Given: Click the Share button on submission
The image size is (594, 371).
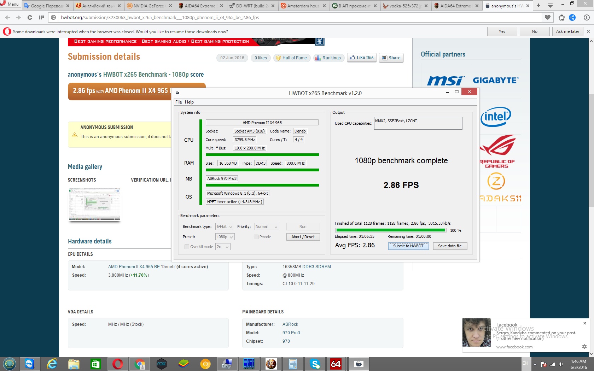Looking at the screenshot, I should pyautogui.click(x=391, y=58).
